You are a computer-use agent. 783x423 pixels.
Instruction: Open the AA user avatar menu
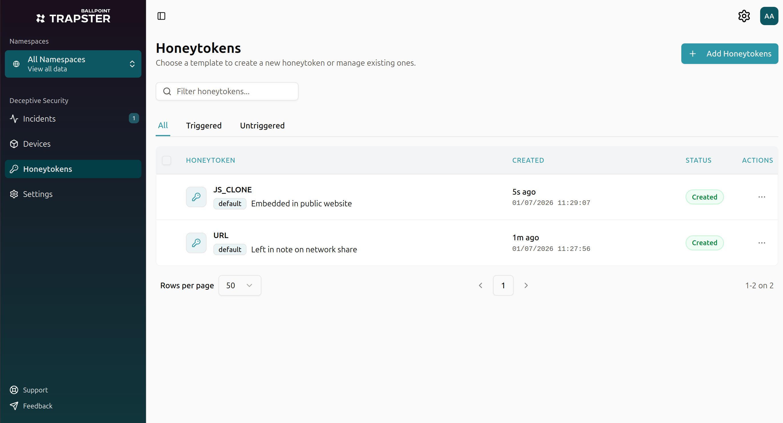click(769, 16)
